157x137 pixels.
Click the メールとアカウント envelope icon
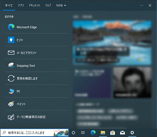point(11,53)
